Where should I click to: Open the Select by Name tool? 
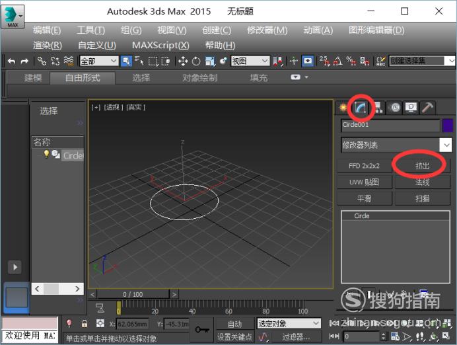click(139, 61)
